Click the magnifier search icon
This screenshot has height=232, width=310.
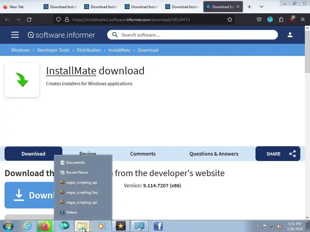click(115, 35)
